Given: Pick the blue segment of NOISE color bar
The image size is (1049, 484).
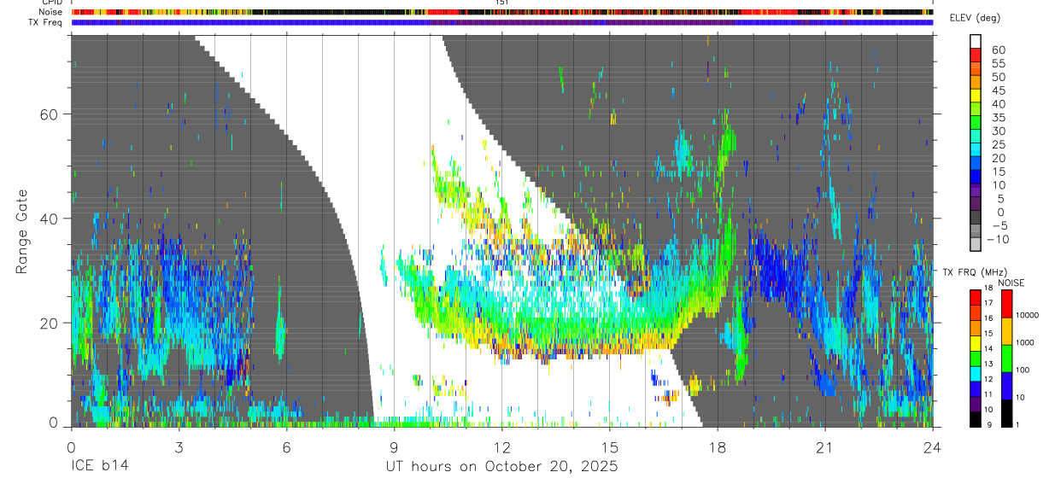Looking at the screenshot, I should (1006, 386).
